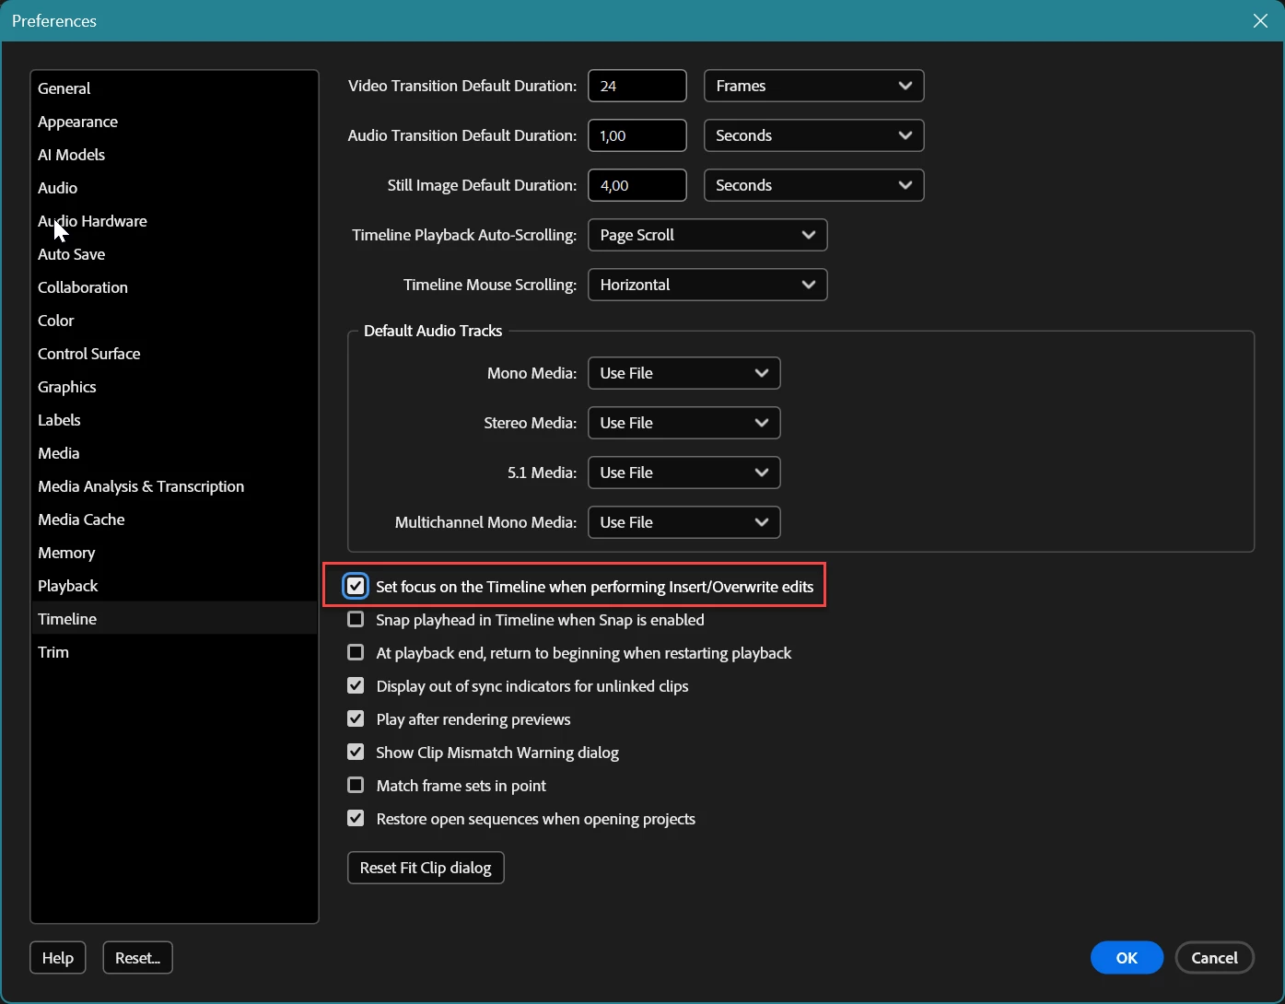This screenshot has width=1285, height=1004.
Task: Open the General preferences category
Action: tap(174, 88)
